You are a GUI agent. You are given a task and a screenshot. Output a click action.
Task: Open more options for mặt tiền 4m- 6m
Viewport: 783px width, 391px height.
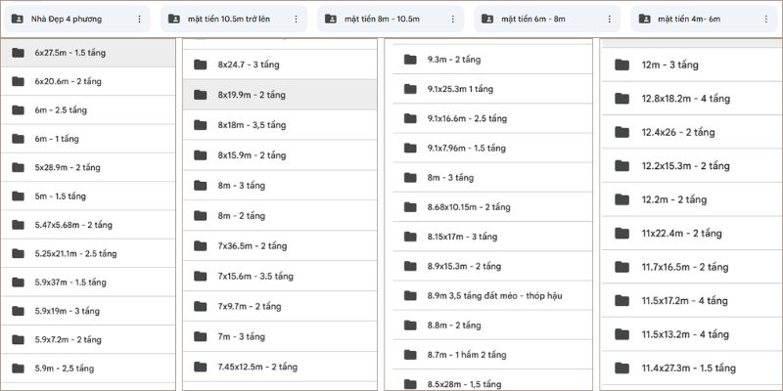pos(765,19)
